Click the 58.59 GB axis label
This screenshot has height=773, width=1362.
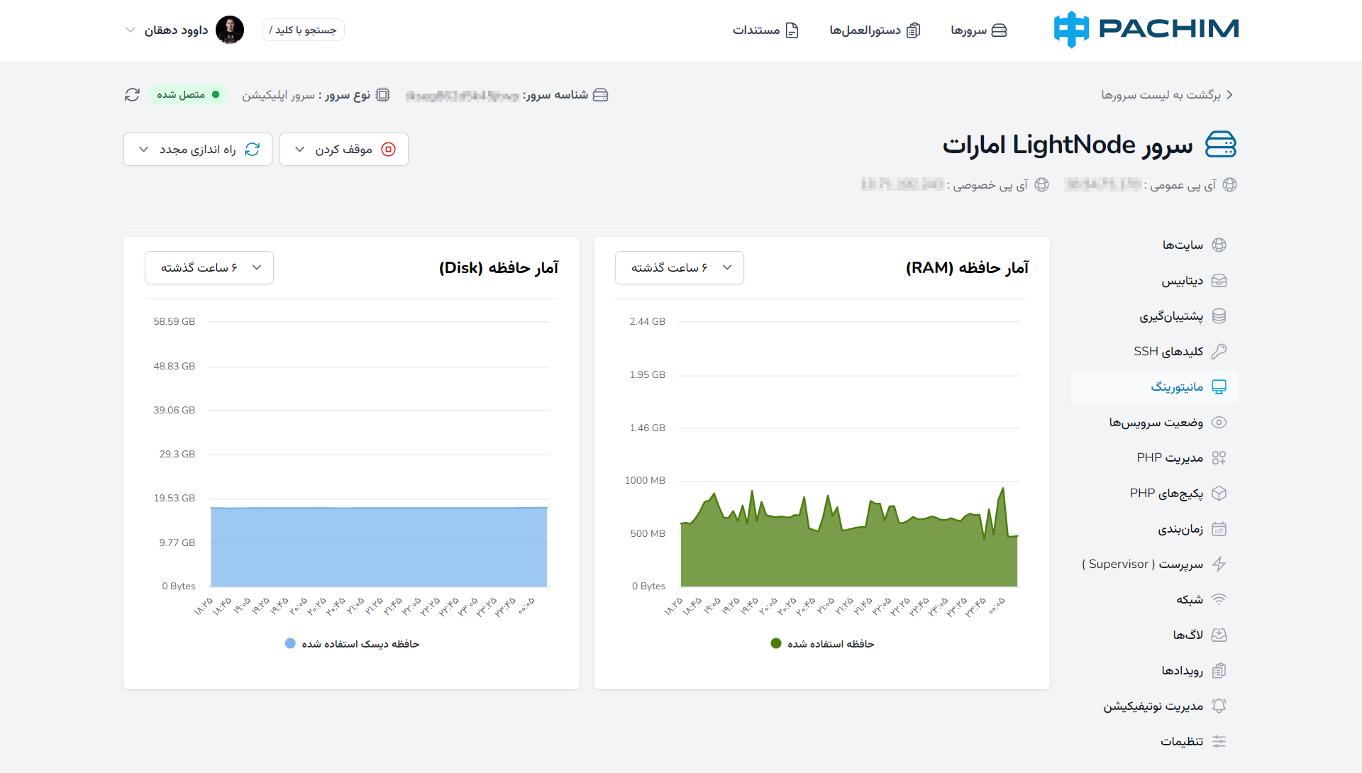click(174, 322)
